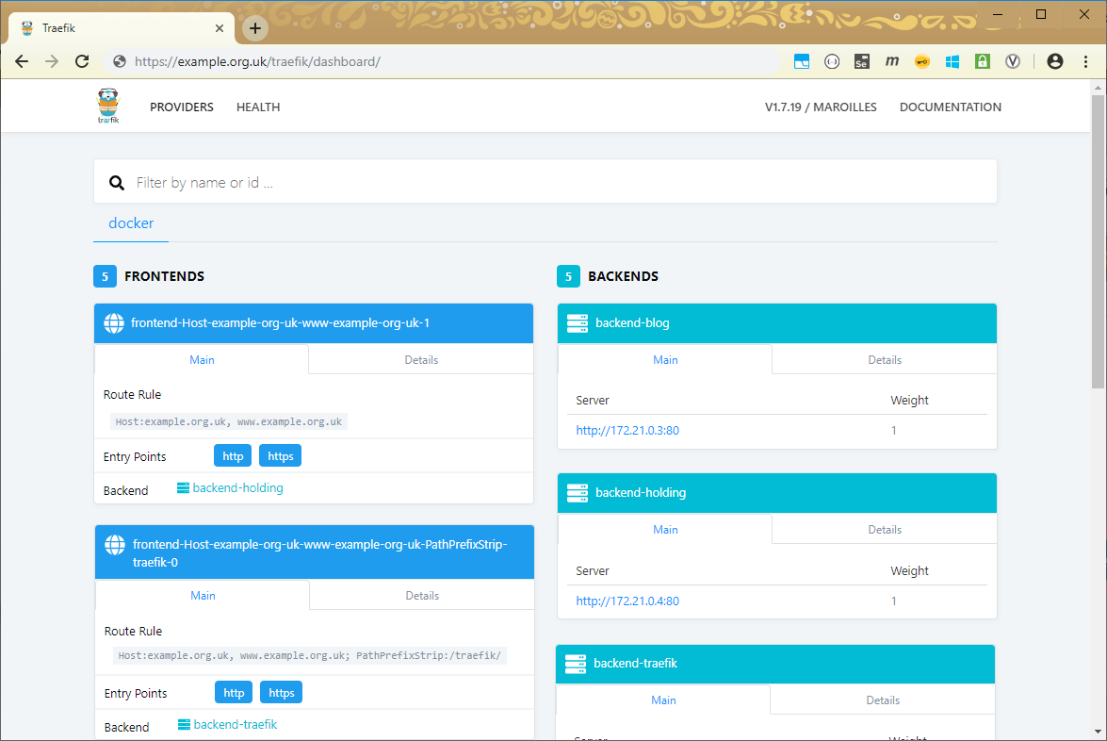1107x741 pixels.
Task: Show Details tab of backend-holding
Action: [x=884, y=530]
